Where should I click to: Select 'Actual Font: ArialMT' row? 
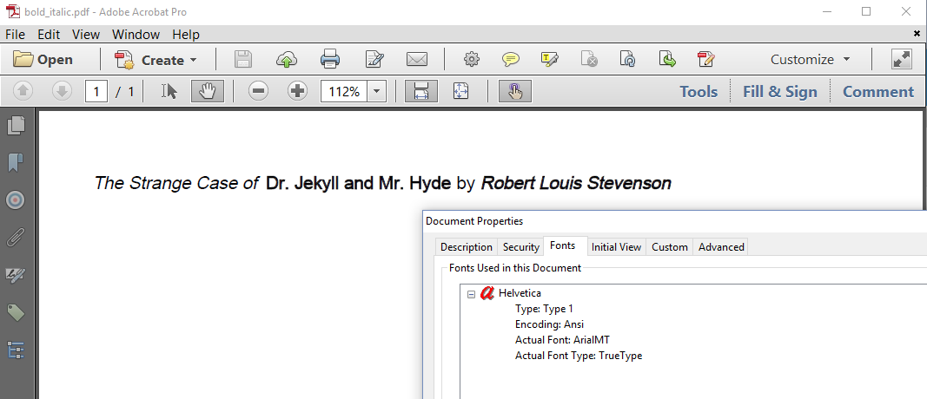[562, 340]
